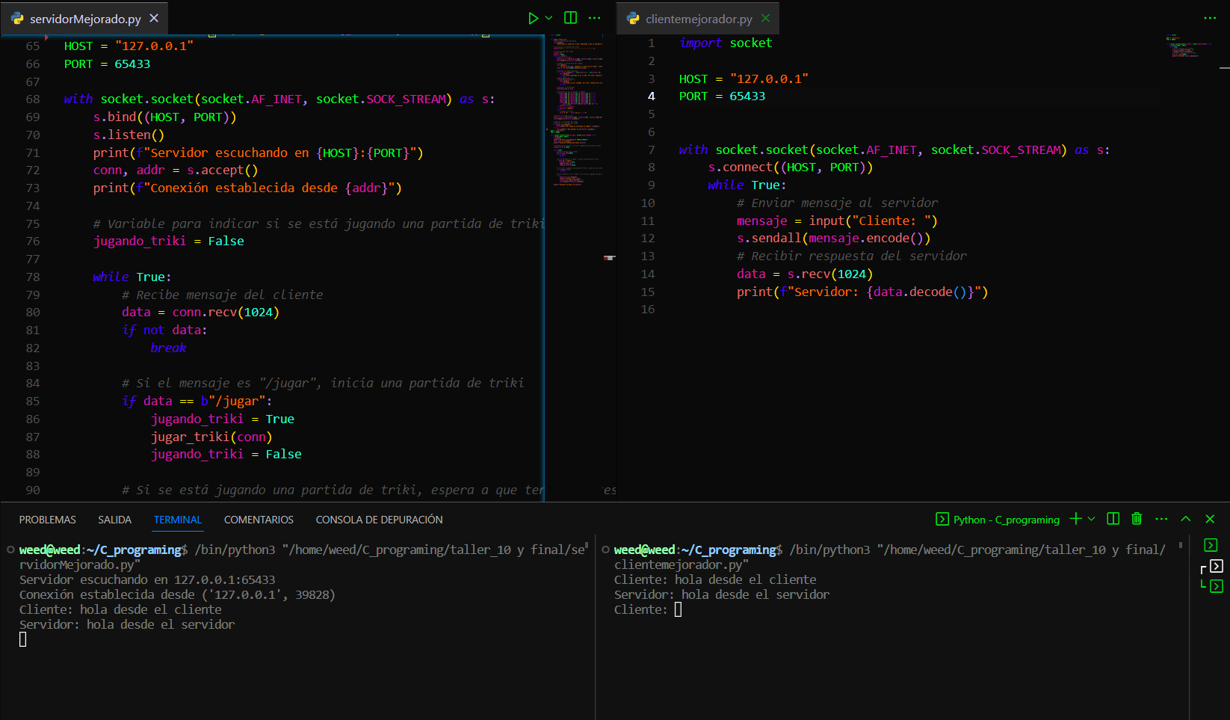This screenshot has width=1230, height=720.
Task: Kill the terminal using the trash icon
Action: click(1137, 518)
